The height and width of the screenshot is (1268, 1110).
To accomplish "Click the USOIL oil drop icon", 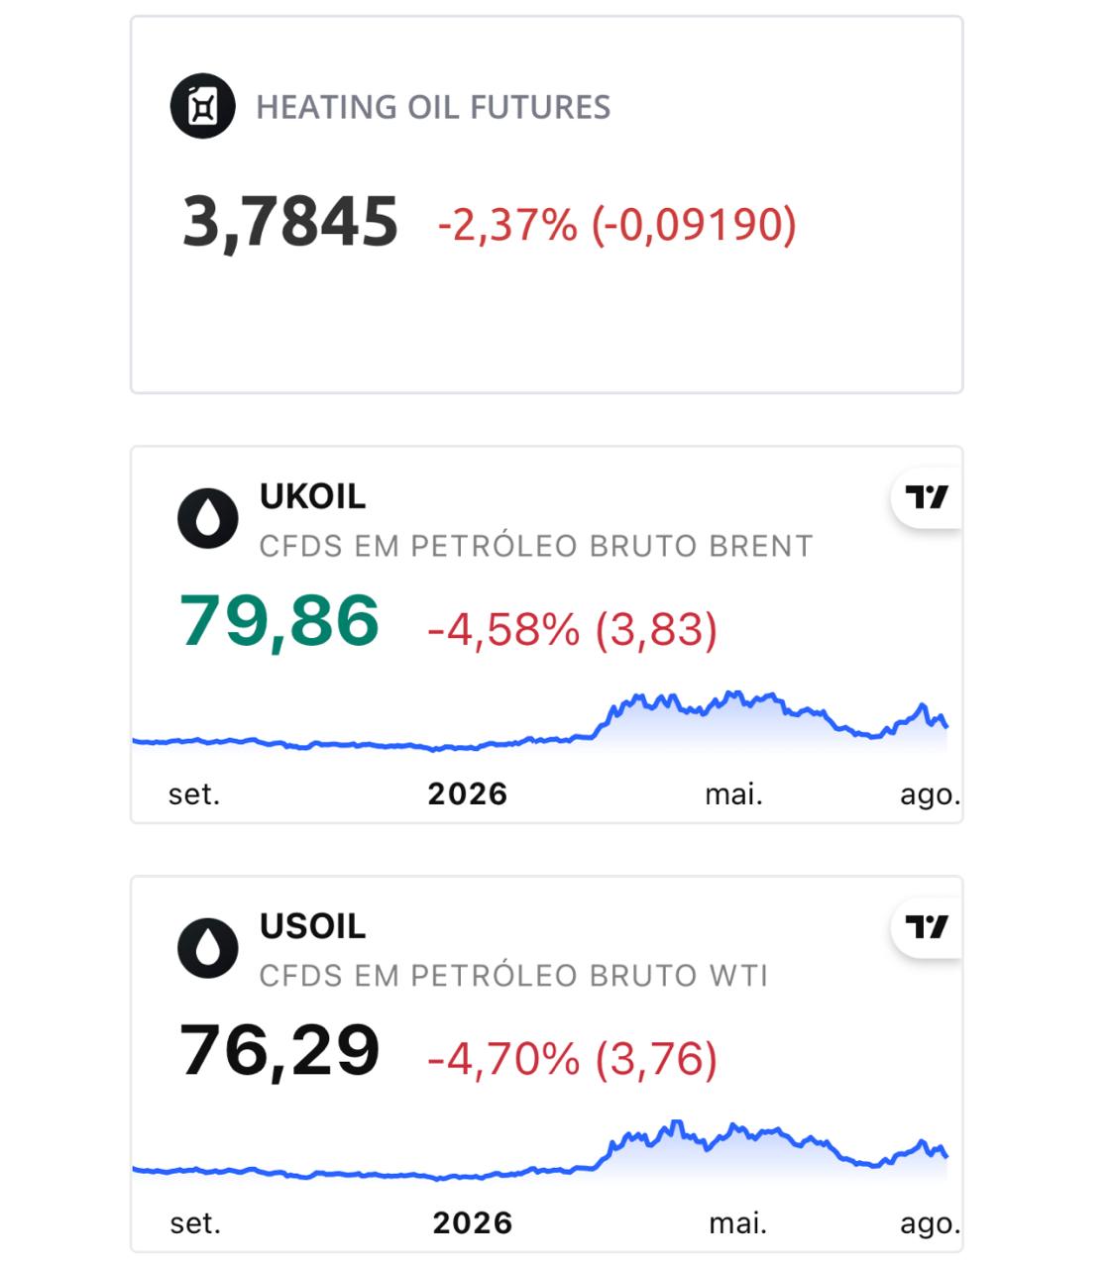I will [208, 948].
